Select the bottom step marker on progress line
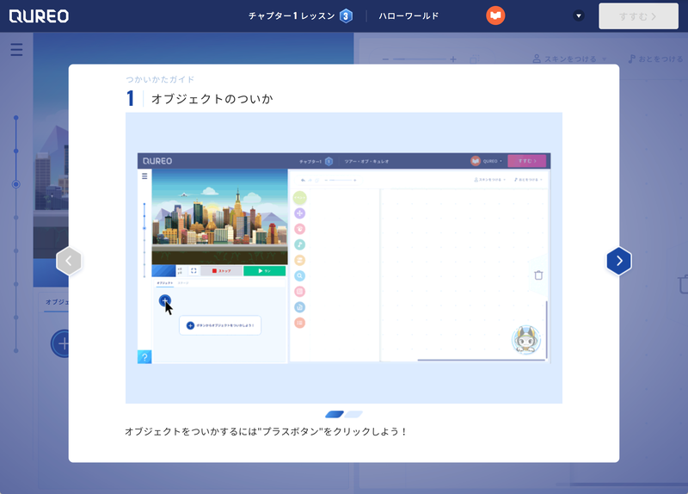Screen dimensions: 688x494 click(16, 350)
